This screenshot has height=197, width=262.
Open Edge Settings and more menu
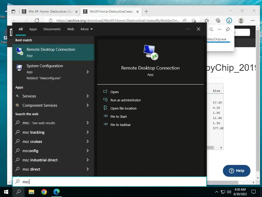[x=253, y=21]
